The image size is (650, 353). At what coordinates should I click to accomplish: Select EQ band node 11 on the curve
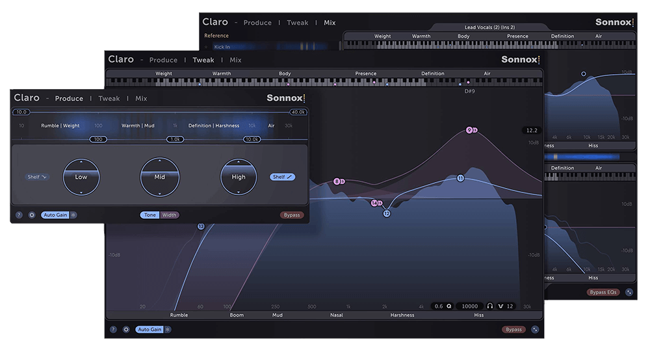tap(460, 178)
